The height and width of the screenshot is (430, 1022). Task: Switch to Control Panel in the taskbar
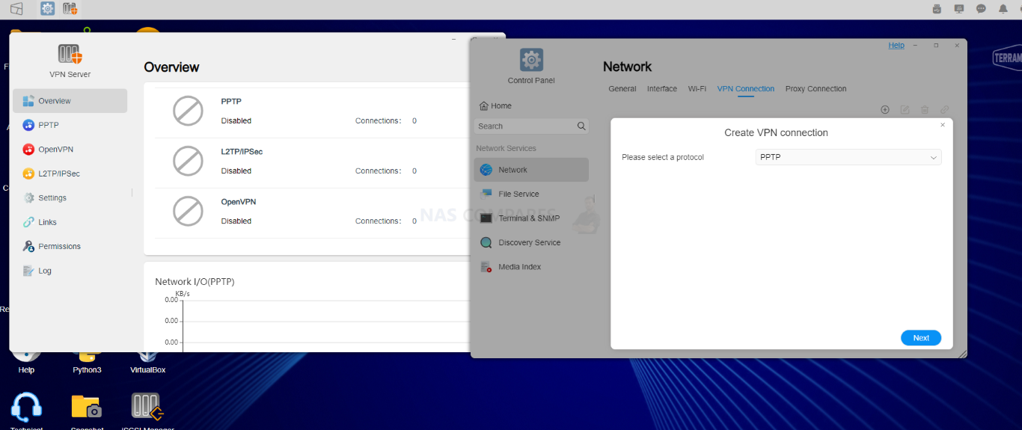pos(48,9)
